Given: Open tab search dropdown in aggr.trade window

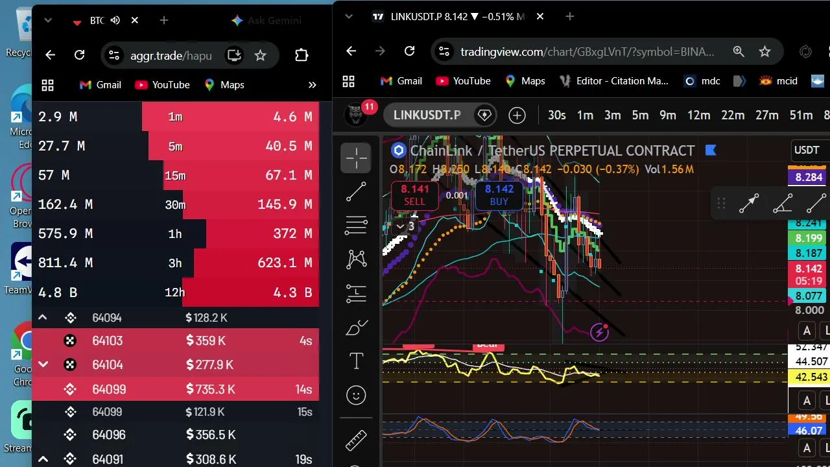Looking at the screenshot, I should tap(48, 21).
